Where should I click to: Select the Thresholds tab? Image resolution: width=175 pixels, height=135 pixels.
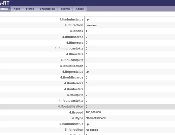point(47,9)
